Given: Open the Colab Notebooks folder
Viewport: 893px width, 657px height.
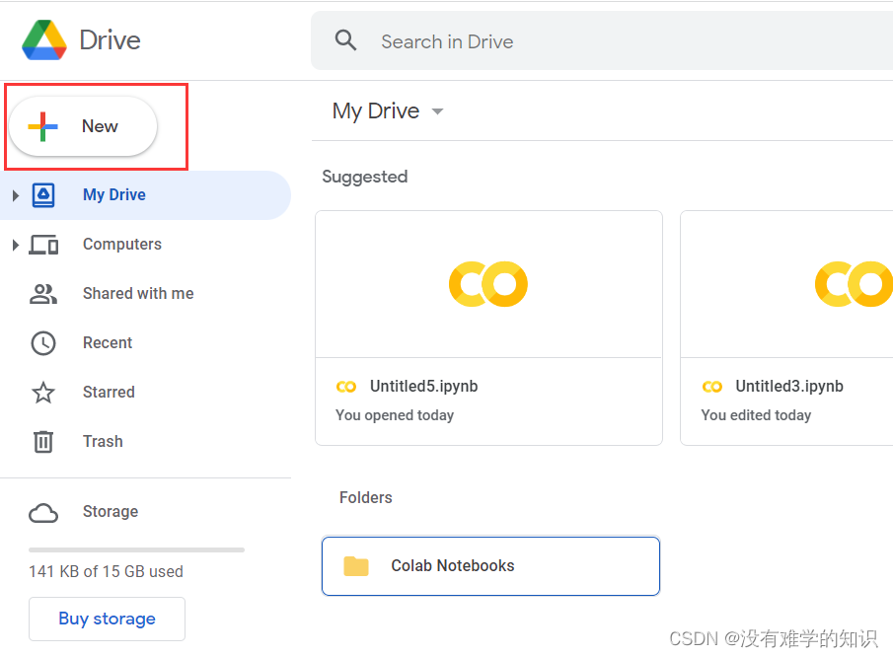Looking at the screenshot, I should pos(490,566).
